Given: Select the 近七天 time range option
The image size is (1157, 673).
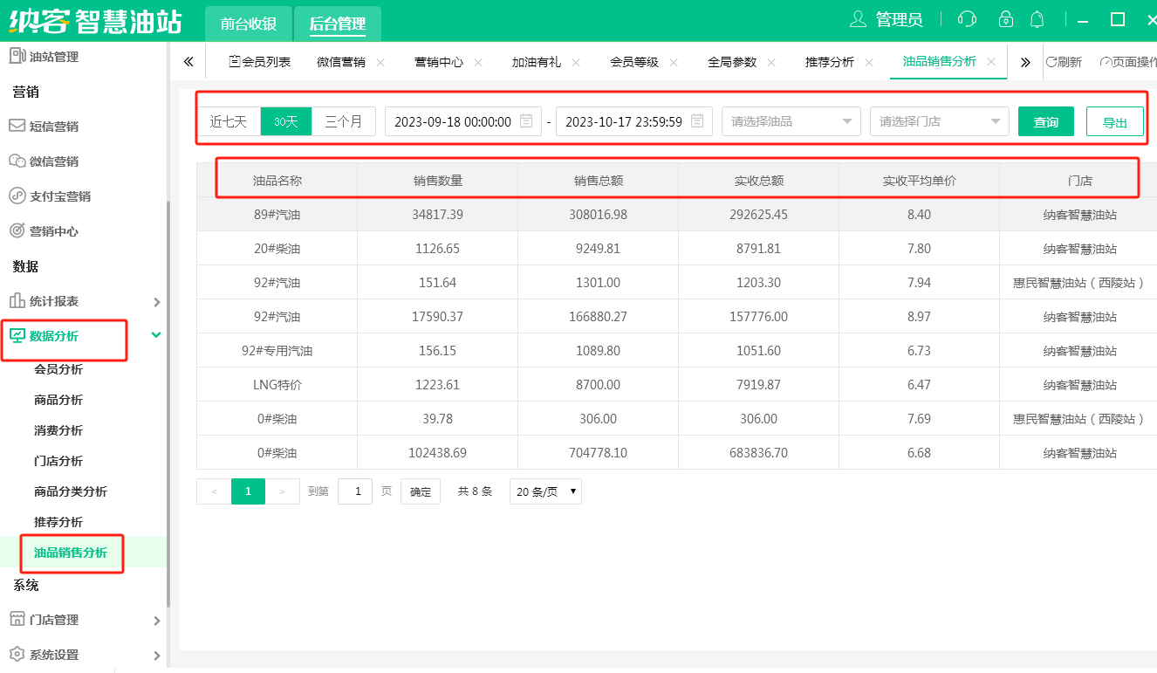Looking at the screenshot, I should coord(229,121).
